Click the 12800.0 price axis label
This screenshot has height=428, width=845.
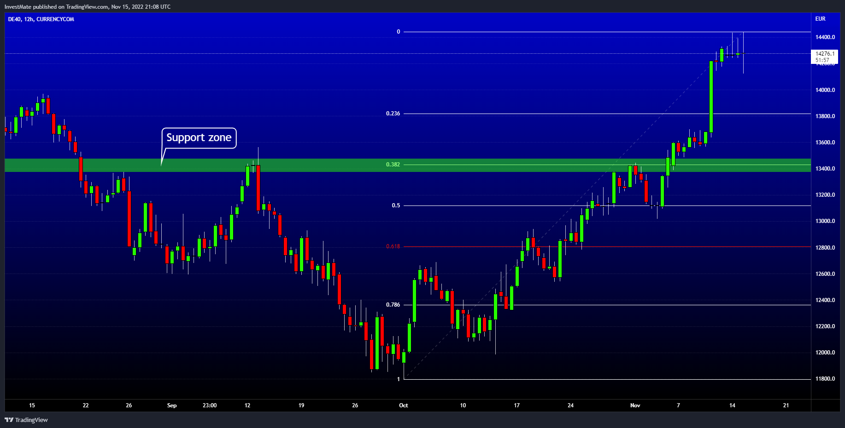pyautogui.click(x=825, y=248)
